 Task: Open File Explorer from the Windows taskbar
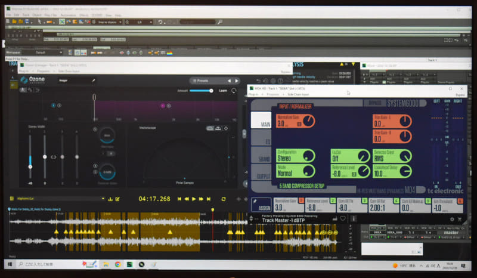106,264
